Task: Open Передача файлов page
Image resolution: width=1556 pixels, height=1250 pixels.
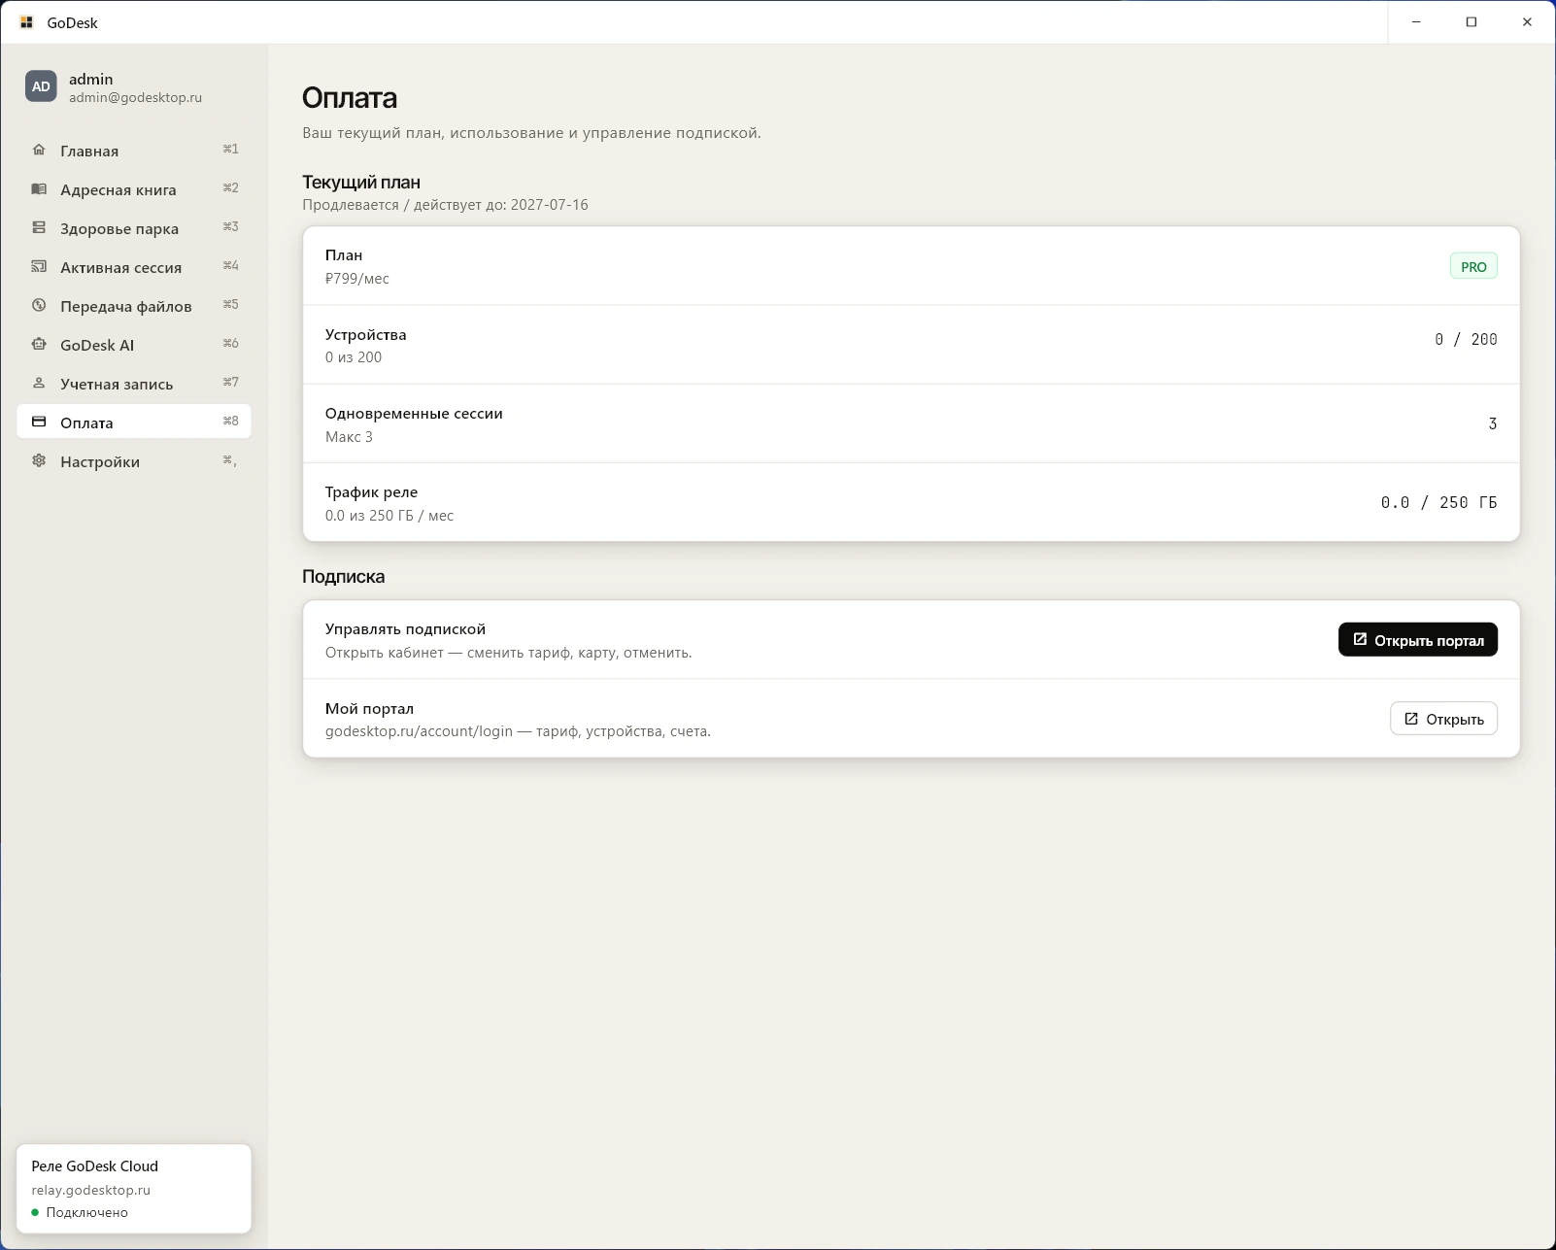Action: pyautogui.click(x=134, y=305)
